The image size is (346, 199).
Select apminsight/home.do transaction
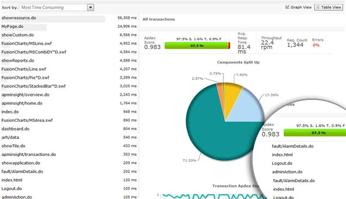click(x=22, y=103)
